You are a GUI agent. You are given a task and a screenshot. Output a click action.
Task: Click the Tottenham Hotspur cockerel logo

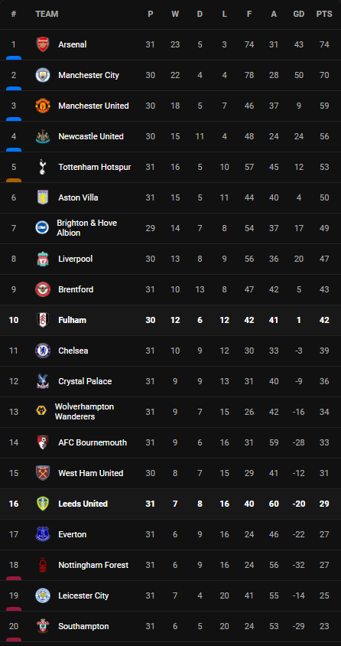click(x=43, y=167)
